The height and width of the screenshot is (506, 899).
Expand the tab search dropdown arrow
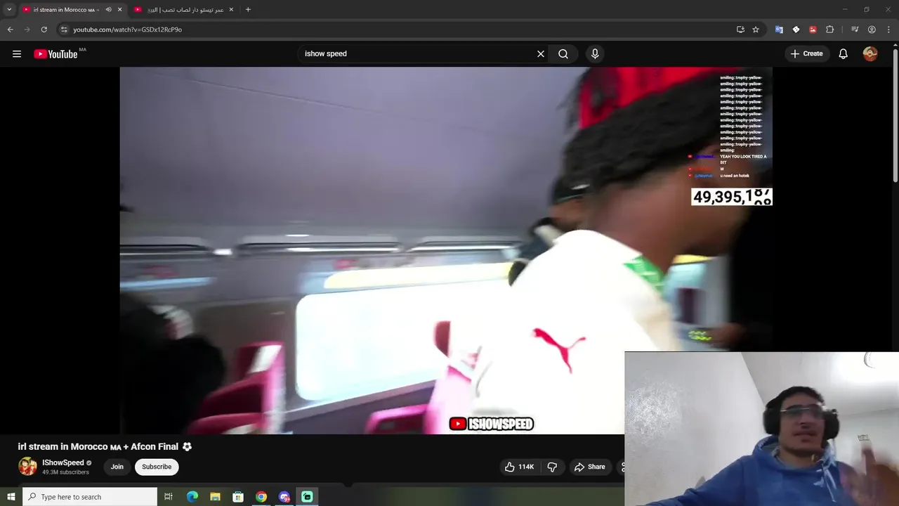click(x=9, y=10)
